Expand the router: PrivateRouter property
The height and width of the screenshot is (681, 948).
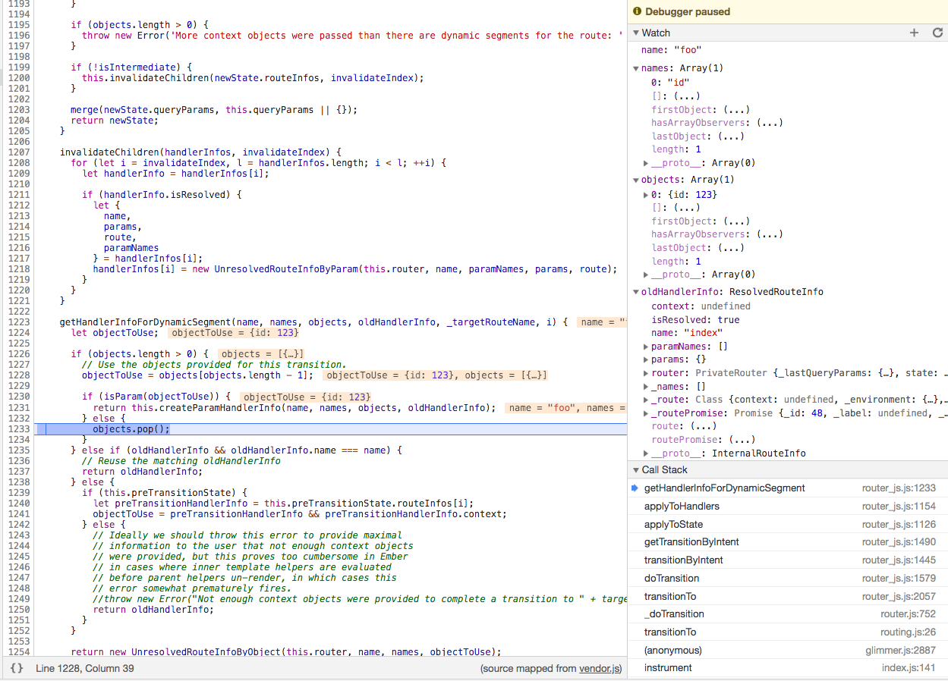point(646,373)
